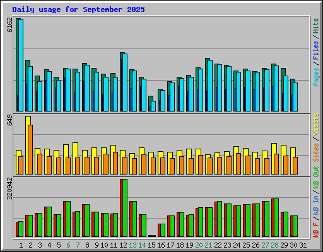Image resolution: width=323 pixels, height=252 pixels.
Task: Click day label 25 on the x-axis
Action: [246, 245]
